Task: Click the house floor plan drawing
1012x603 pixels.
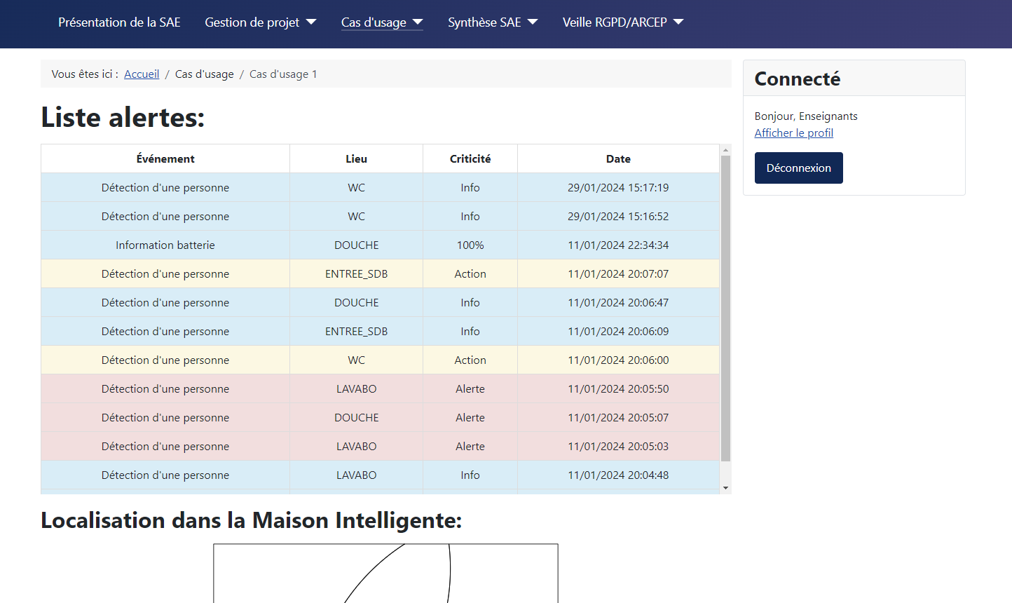Action: [385, 573]
